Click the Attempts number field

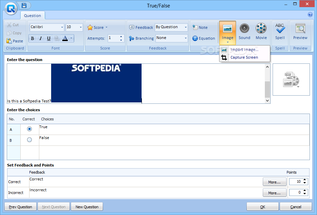[x=113, y=38]
